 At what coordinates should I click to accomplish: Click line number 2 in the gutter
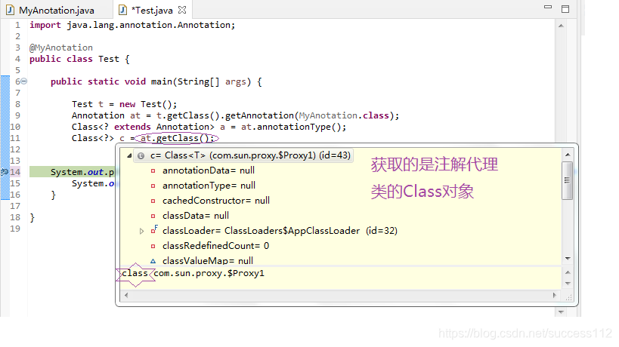[x=17, y=36]
